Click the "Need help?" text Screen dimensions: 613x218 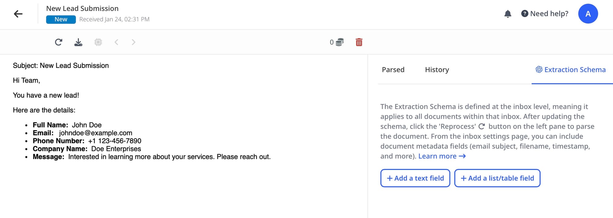(549, 14)
